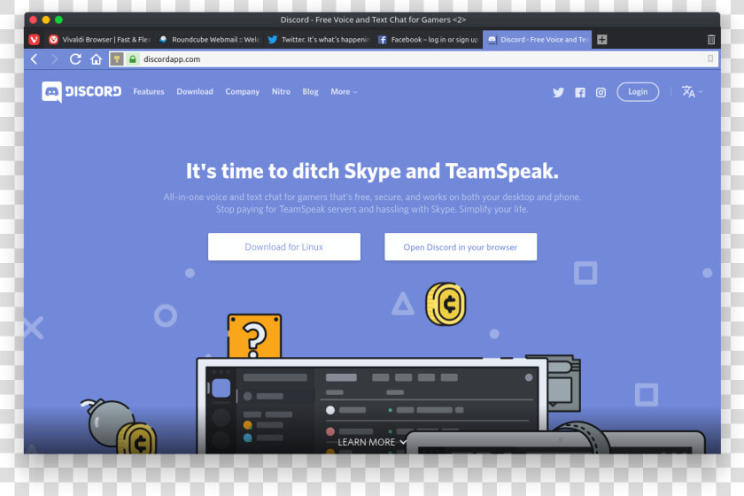The width and height of the screenshot is (744, 496).
Task: Click the forward navigation arrow
Action: click(55, 59)
